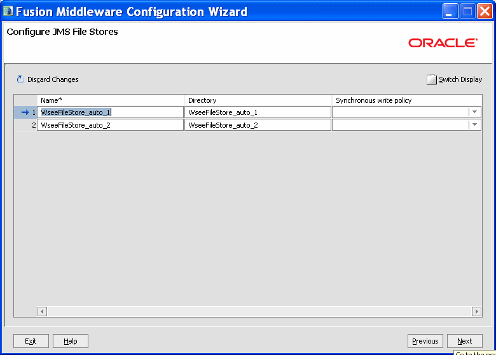
Task: Click the Name* column header
Action: [111, 100]
